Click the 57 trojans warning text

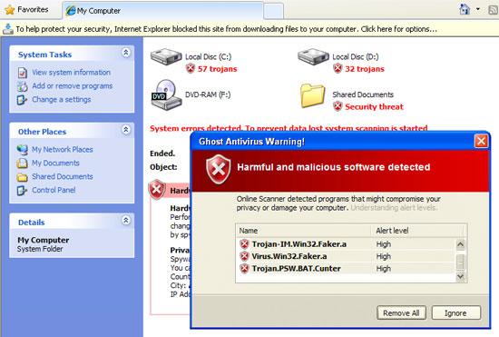pos(218,69)
